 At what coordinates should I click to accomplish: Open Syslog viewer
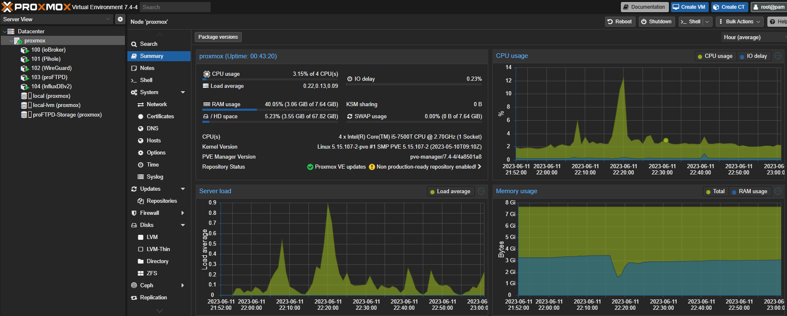159,177
